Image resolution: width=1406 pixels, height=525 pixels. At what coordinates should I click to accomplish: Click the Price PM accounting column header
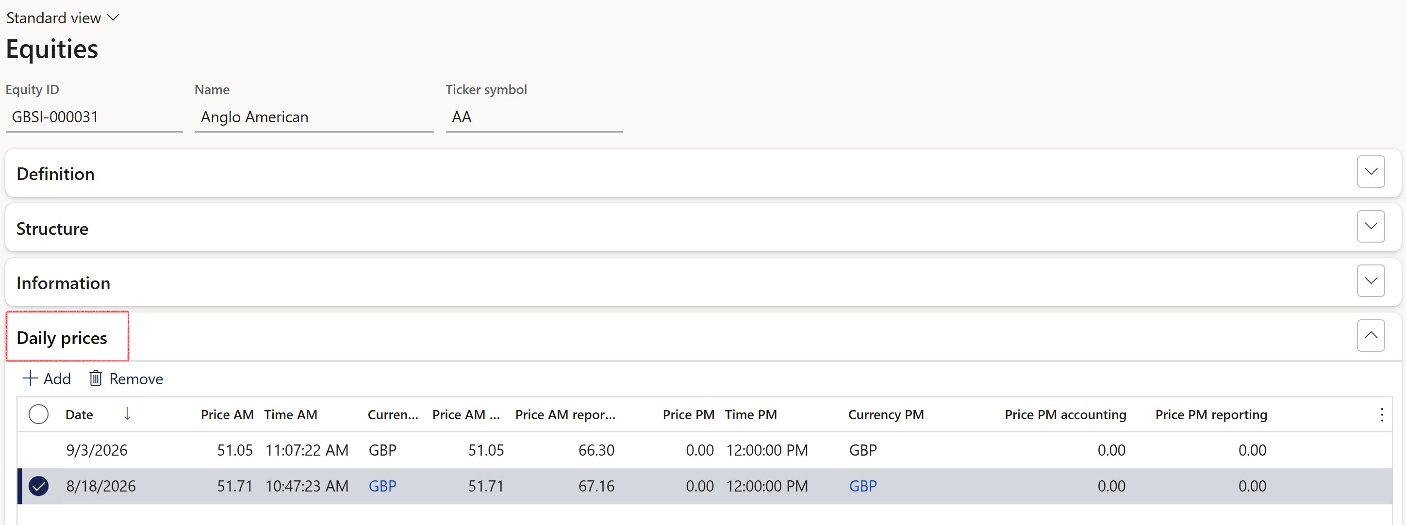pos(1065,414)
